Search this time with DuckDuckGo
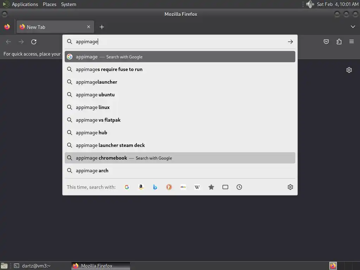The width and height of the screenshot is (360, 270). tap(169, 187)
